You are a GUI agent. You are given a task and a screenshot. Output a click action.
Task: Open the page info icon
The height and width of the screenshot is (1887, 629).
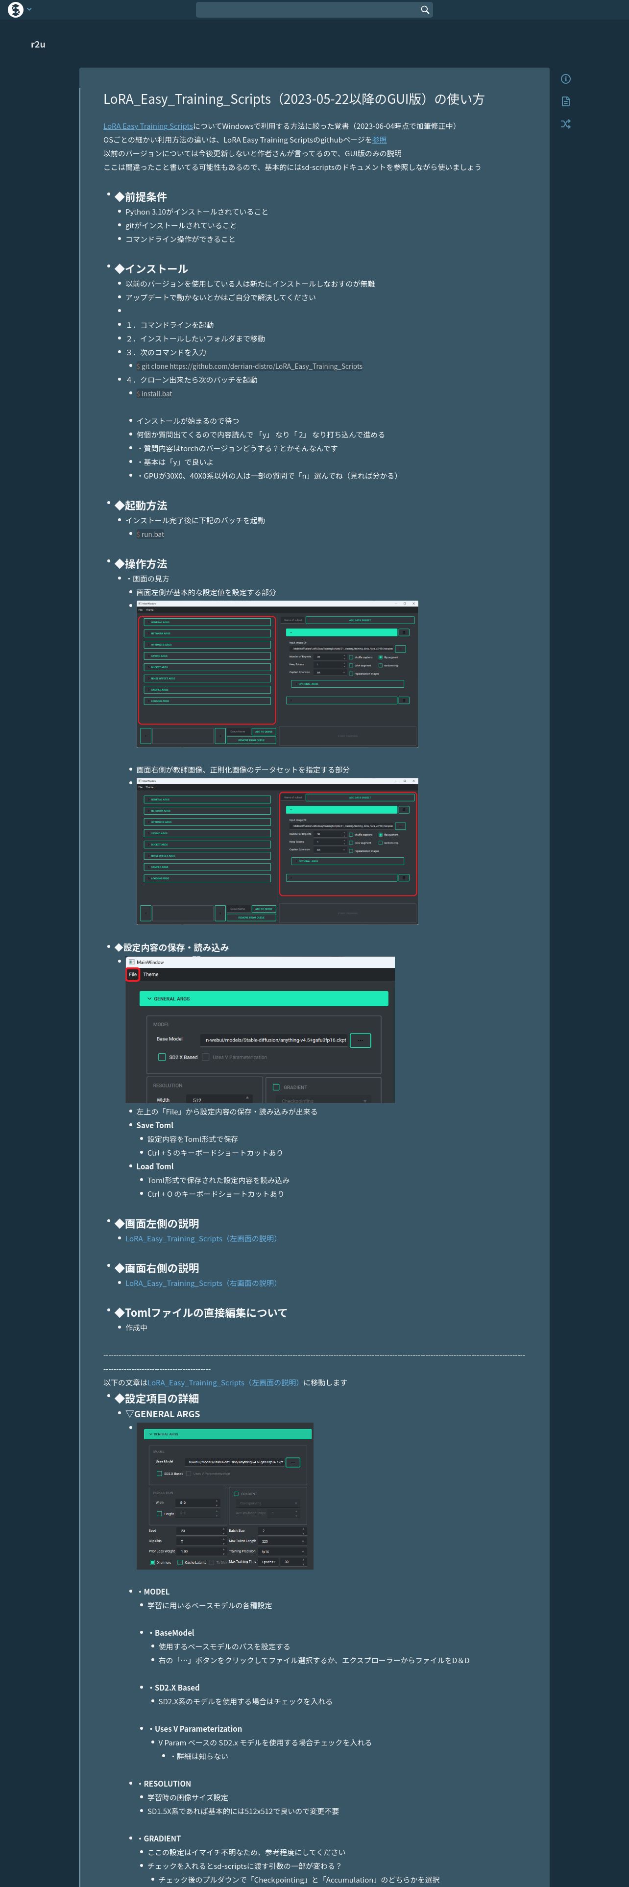tap(565, 79)
